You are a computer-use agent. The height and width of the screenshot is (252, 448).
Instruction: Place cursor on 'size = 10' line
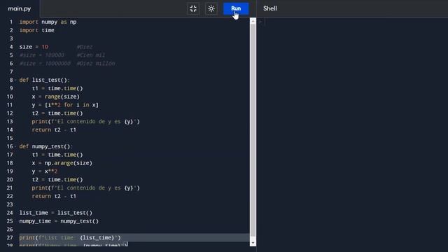click(x=34, y=47)
